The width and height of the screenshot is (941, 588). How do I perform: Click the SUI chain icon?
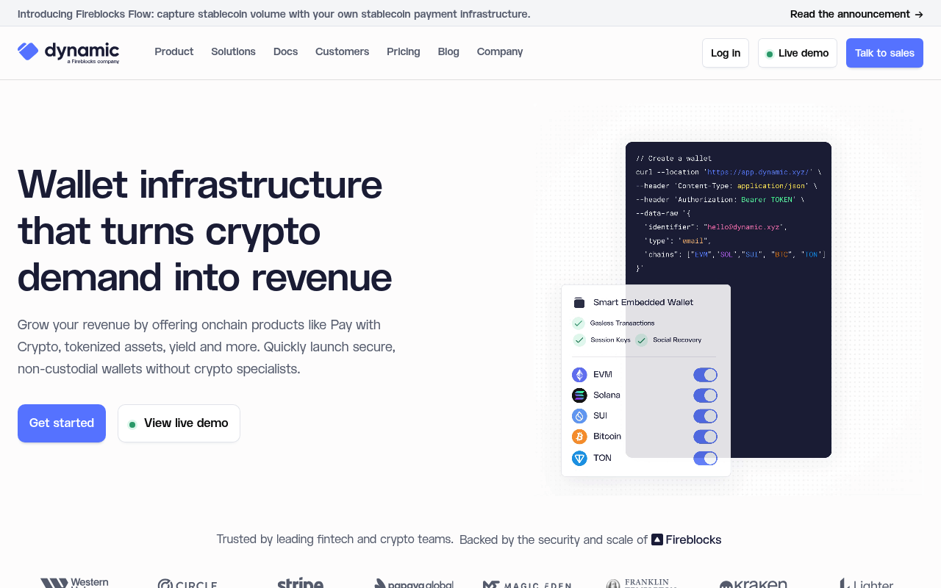pos(579,416)
